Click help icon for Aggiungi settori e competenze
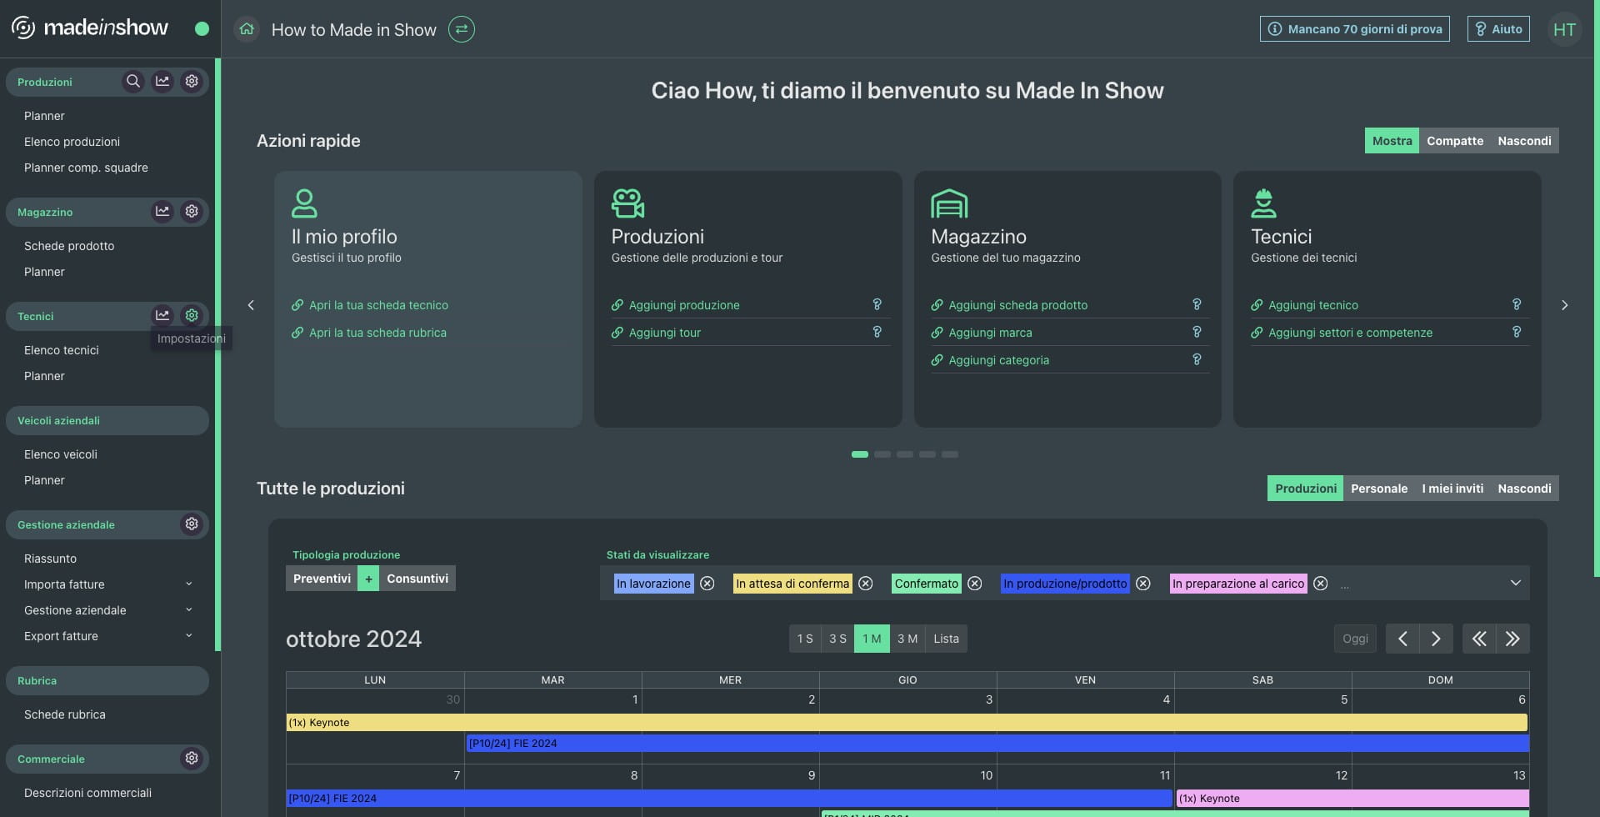1600x817 pixels. coord(1517,332)
